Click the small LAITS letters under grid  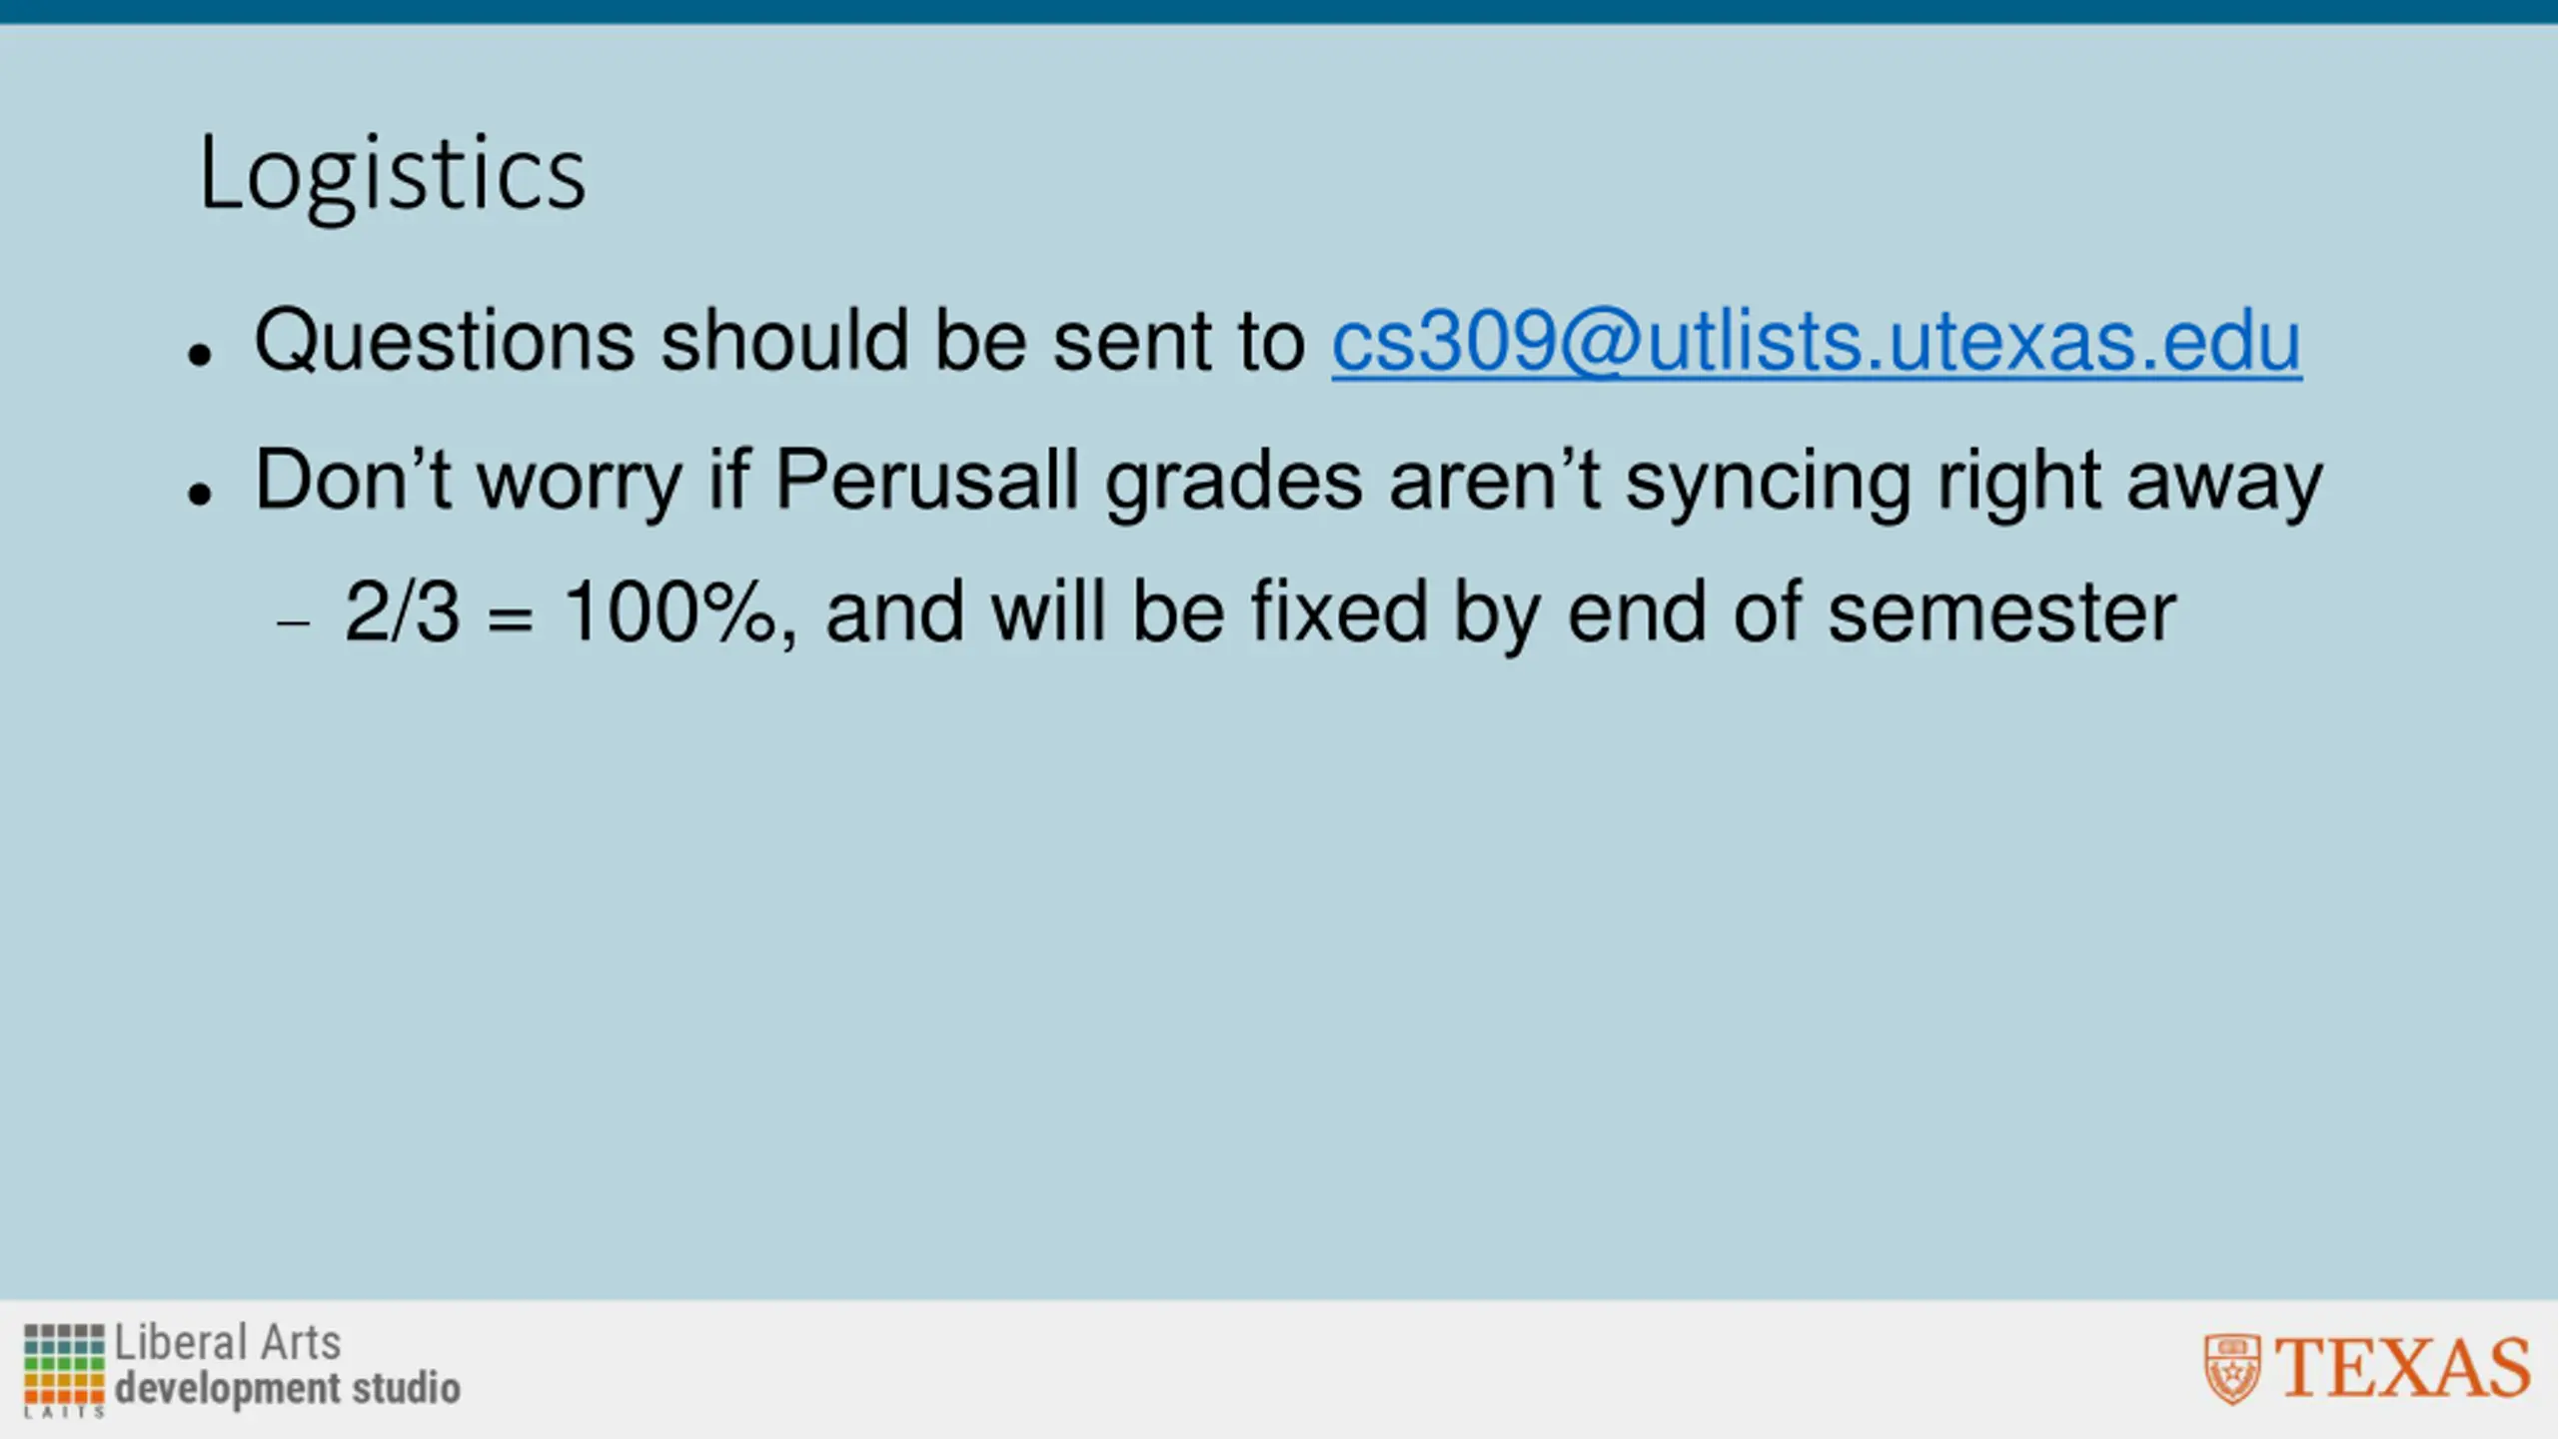(x=64, y=1412)
